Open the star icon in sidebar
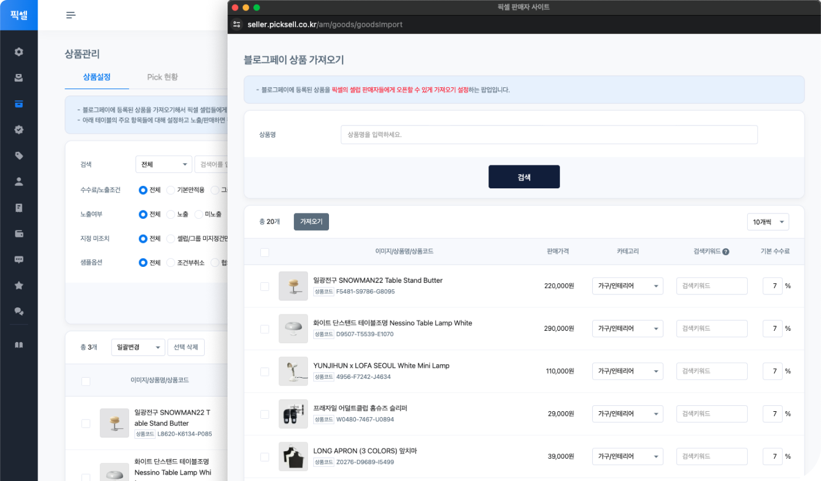821x481 pixels. point(19,285)
